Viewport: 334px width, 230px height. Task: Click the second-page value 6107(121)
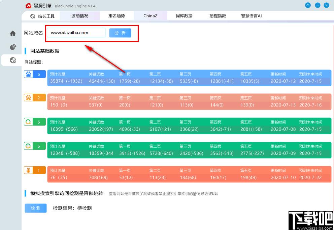tap(160, 129)
